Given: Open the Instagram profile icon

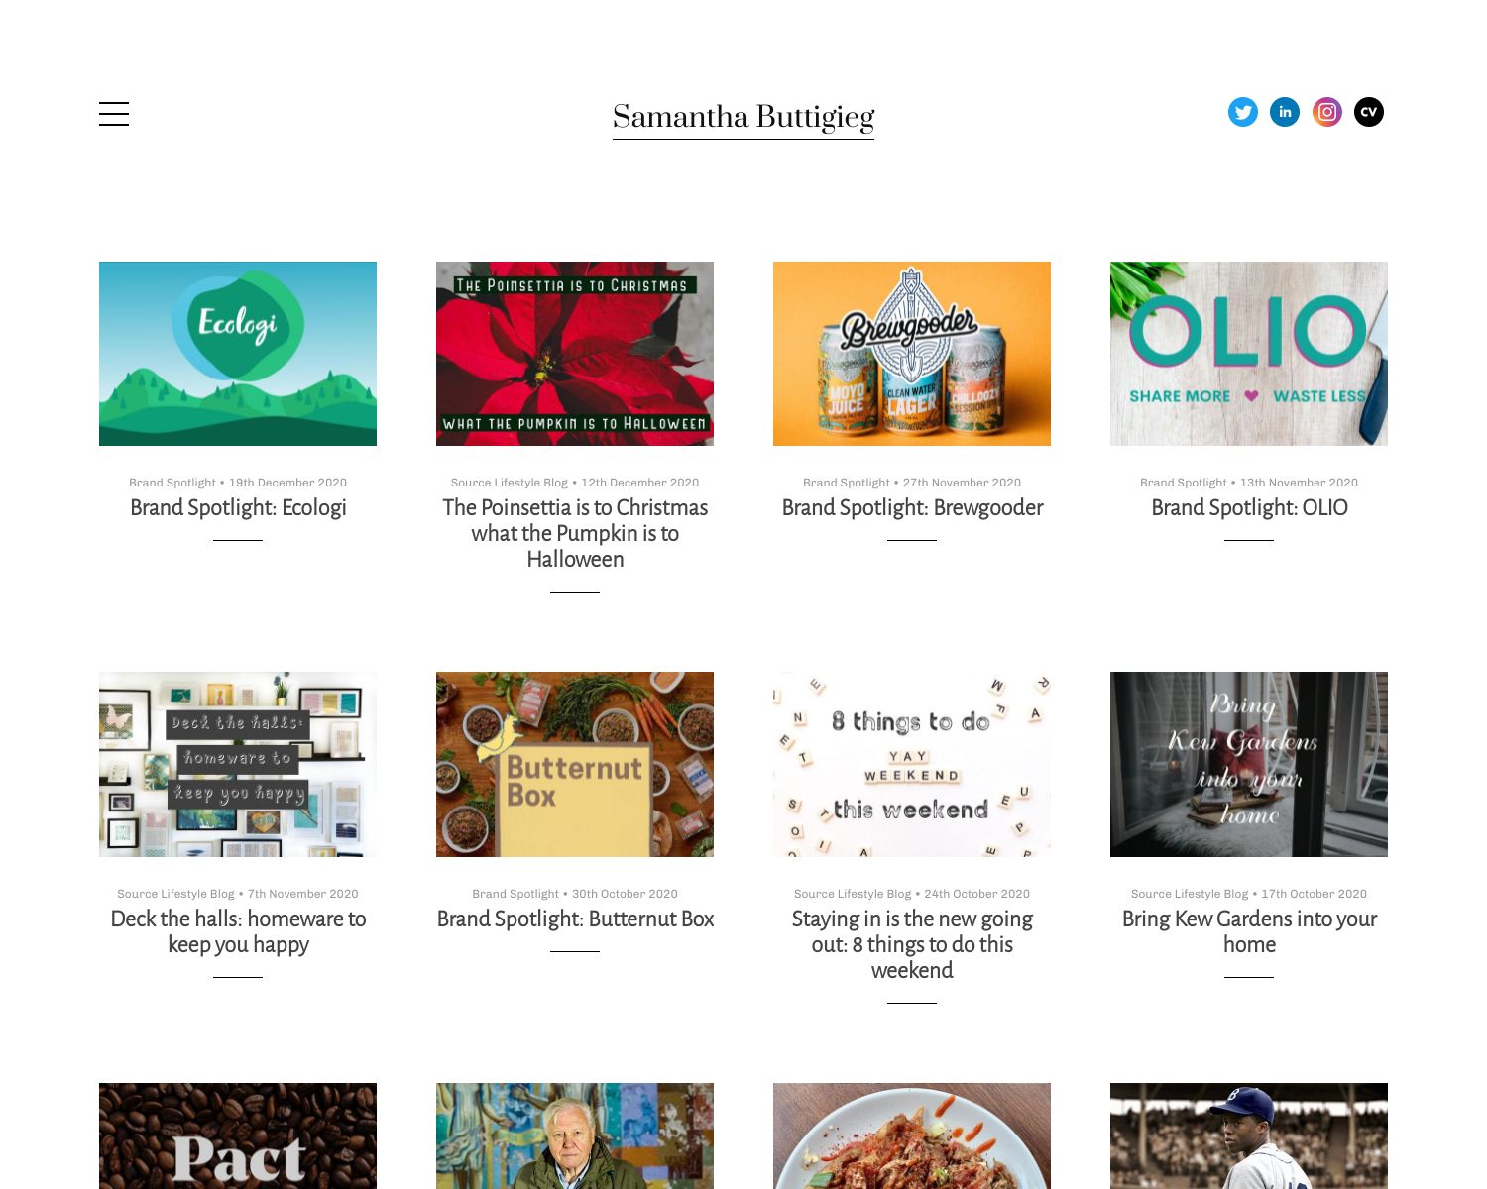Looking at the screenshot, I should (x=1327, y=112).
